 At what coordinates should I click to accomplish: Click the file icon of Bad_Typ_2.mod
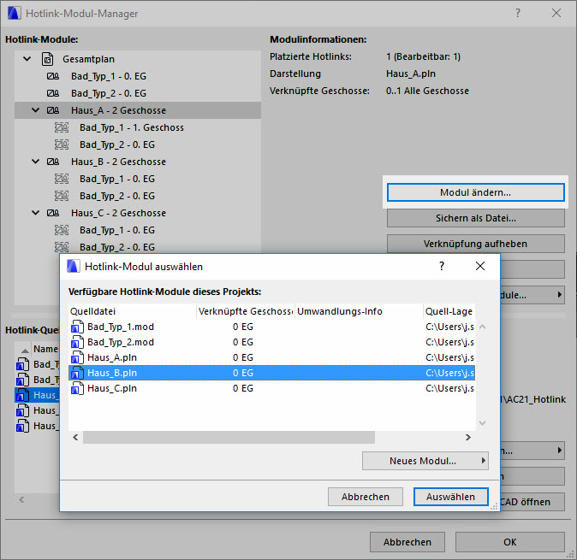77,342
